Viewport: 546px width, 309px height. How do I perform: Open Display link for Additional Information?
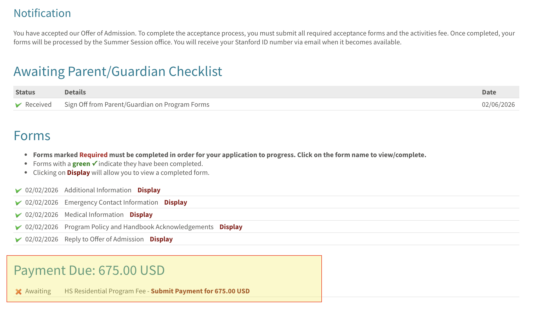(149, 190)
